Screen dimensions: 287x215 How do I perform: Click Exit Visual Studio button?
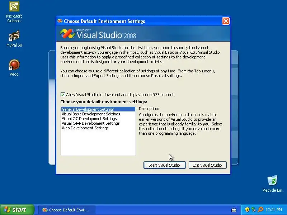click(x=208, y=165)
